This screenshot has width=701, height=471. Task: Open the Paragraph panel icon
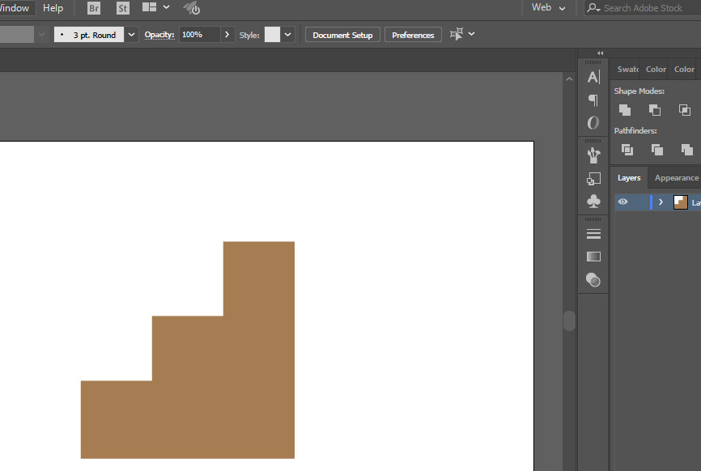coord(593,100)
